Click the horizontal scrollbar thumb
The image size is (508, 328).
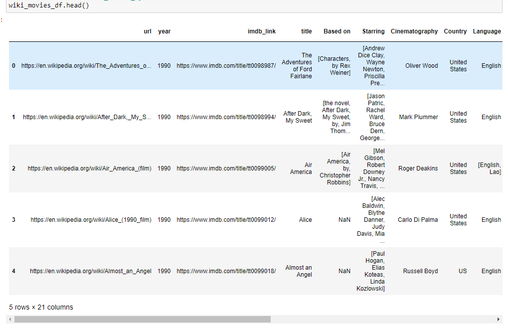(x=143, y=319)
